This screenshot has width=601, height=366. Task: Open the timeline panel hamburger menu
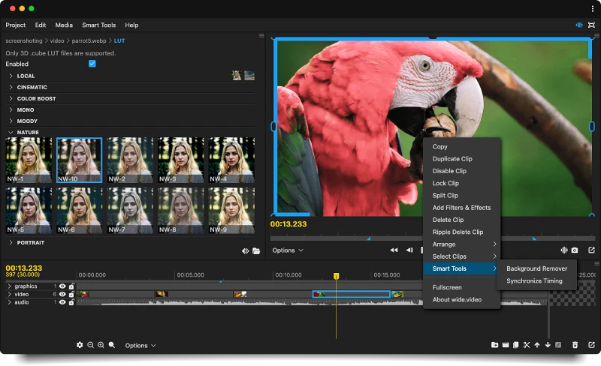pyautogui.click(x=596, y=264)
